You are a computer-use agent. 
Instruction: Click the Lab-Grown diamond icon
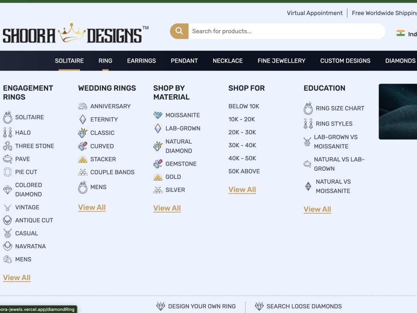158,128
